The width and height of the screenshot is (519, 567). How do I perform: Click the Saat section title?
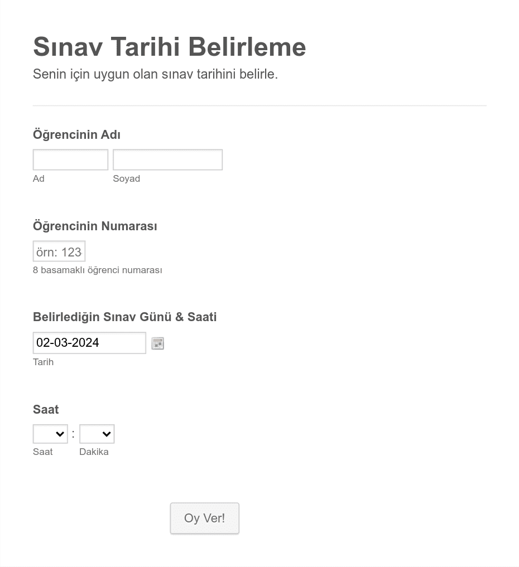tap(45, 409)
